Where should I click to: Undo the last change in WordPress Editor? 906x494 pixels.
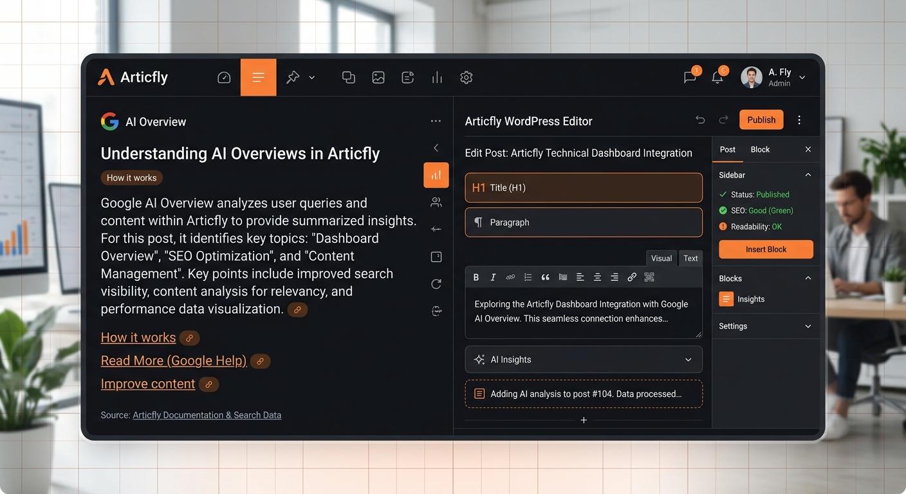[x=700, y=120]
